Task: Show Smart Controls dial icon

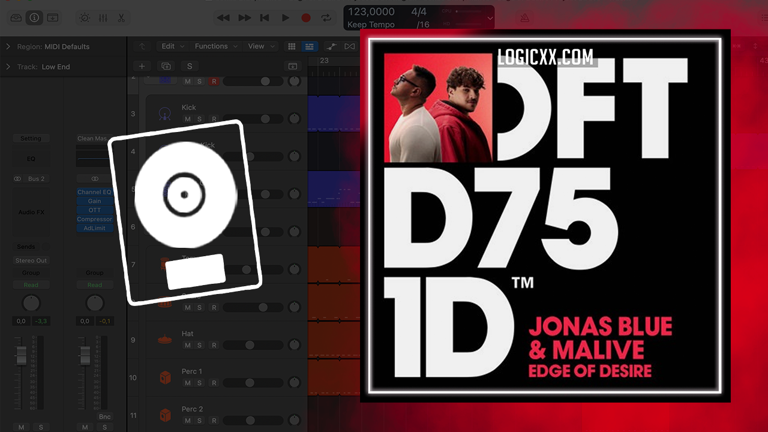Action: coord(85,18)
